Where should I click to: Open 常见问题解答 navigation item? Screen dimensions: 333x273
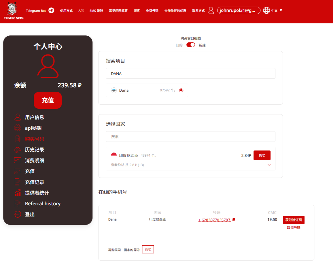pos(118,11)
